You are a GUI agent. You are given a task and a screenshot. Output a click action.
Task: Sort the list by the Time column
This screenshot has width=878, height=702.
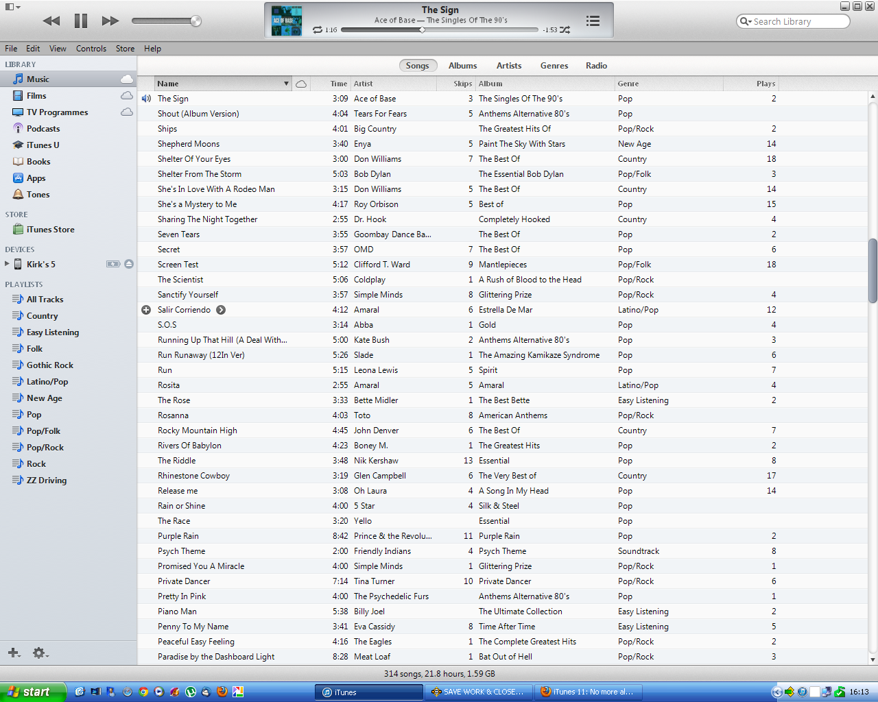click(x=331, y=84)
